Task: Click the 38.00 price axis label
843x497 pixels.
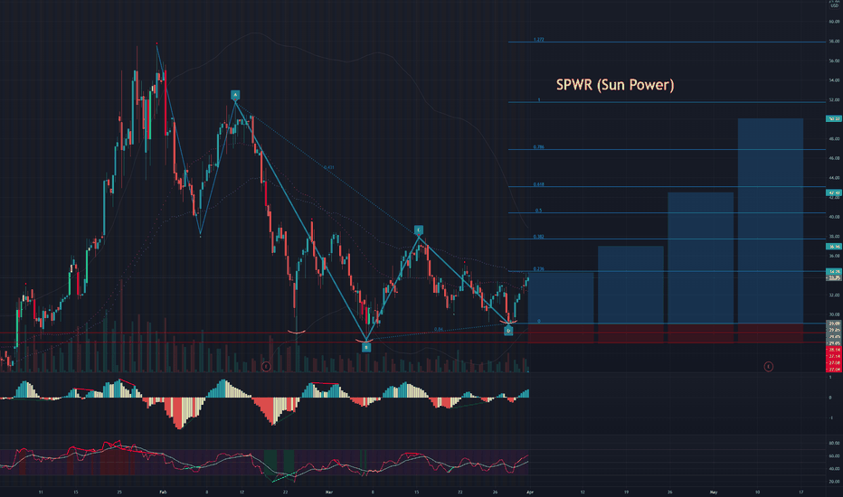Action: (834, 237)
